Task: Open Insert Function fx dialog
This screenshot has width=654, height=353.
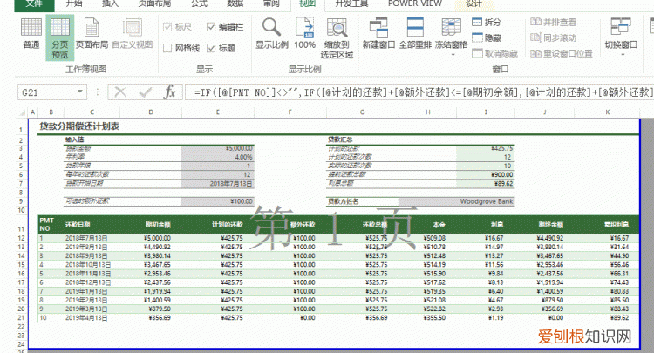Action: pyautogui.click(x=170, y=92)
